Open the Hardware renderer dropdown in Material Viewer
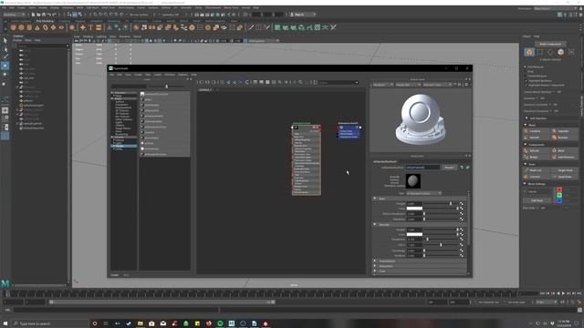 tap(382, 85)
